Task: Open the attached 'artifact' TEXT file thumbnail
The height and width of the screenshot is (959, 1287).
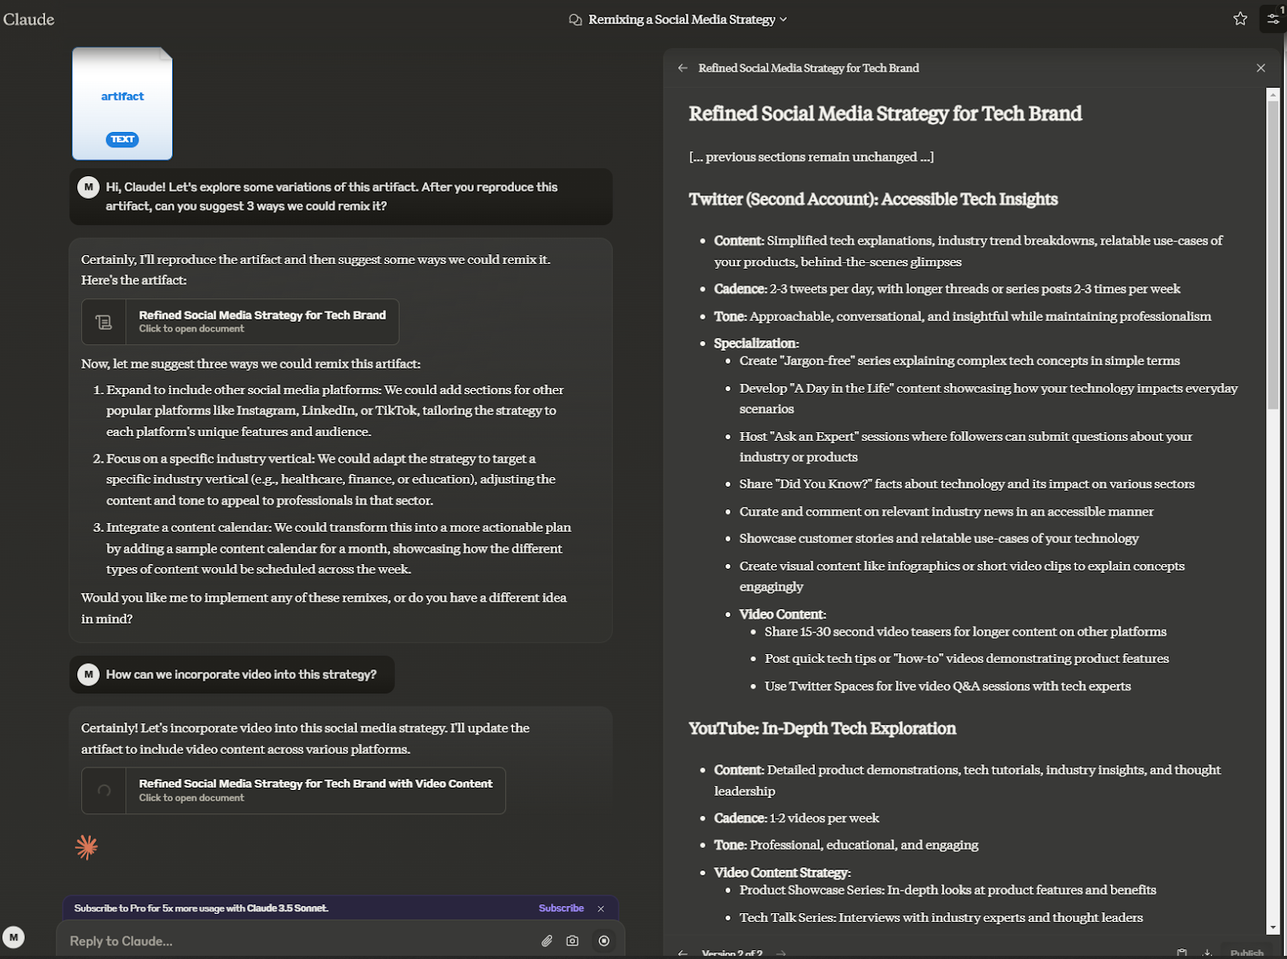Action: tap(122, 103)
